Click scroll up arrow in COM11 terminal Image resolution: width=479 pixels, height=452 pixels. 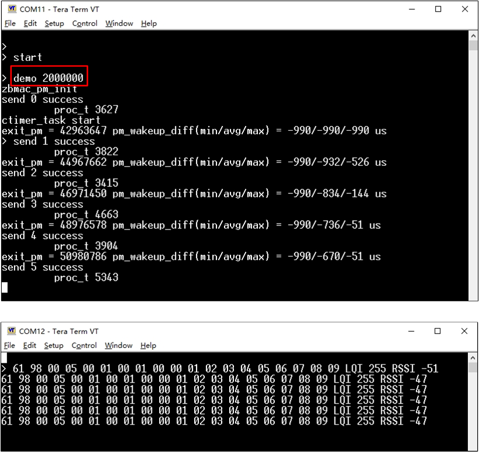click(473, 36)
